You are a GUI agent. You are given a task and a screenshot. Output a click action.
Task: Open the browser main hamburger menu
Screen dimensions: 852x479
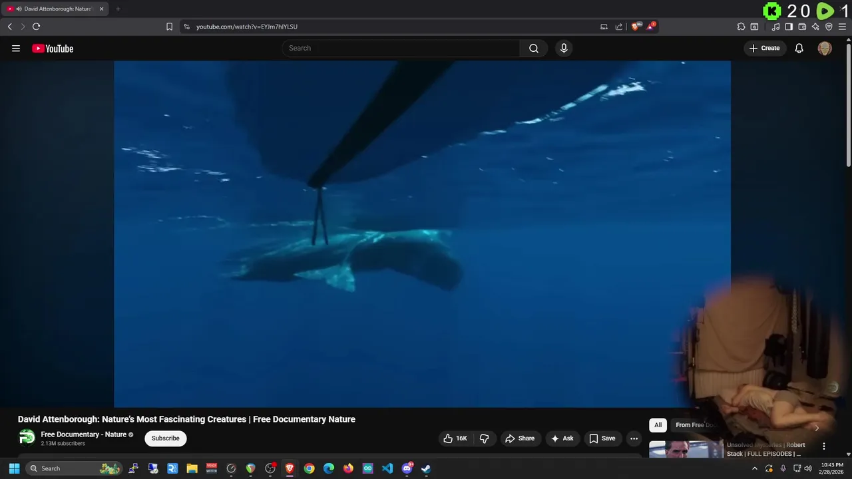[x=842, y=27]
